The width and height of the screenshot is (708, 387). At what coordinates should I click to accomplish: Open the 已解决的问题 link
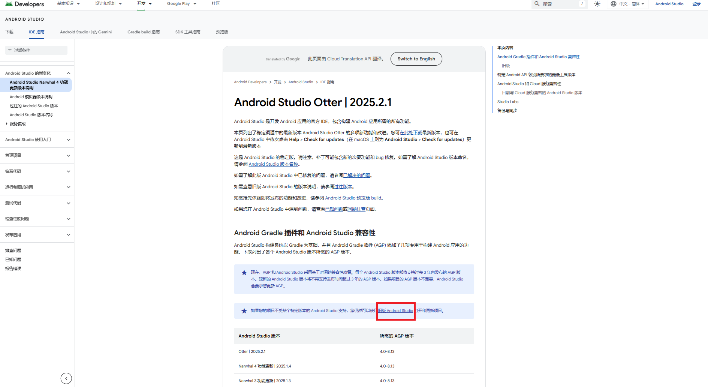tap(357, 175)
